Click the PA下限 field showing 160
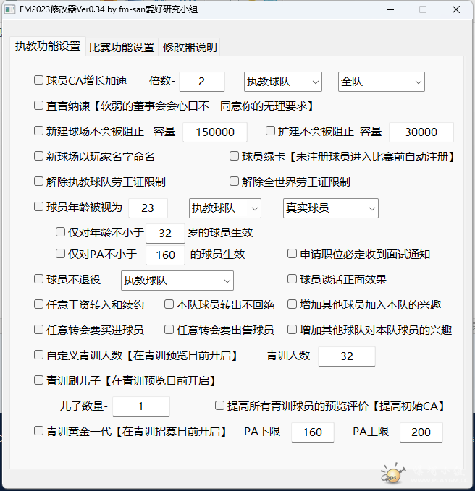Screen dimensions: 475x491 point(313,432)
